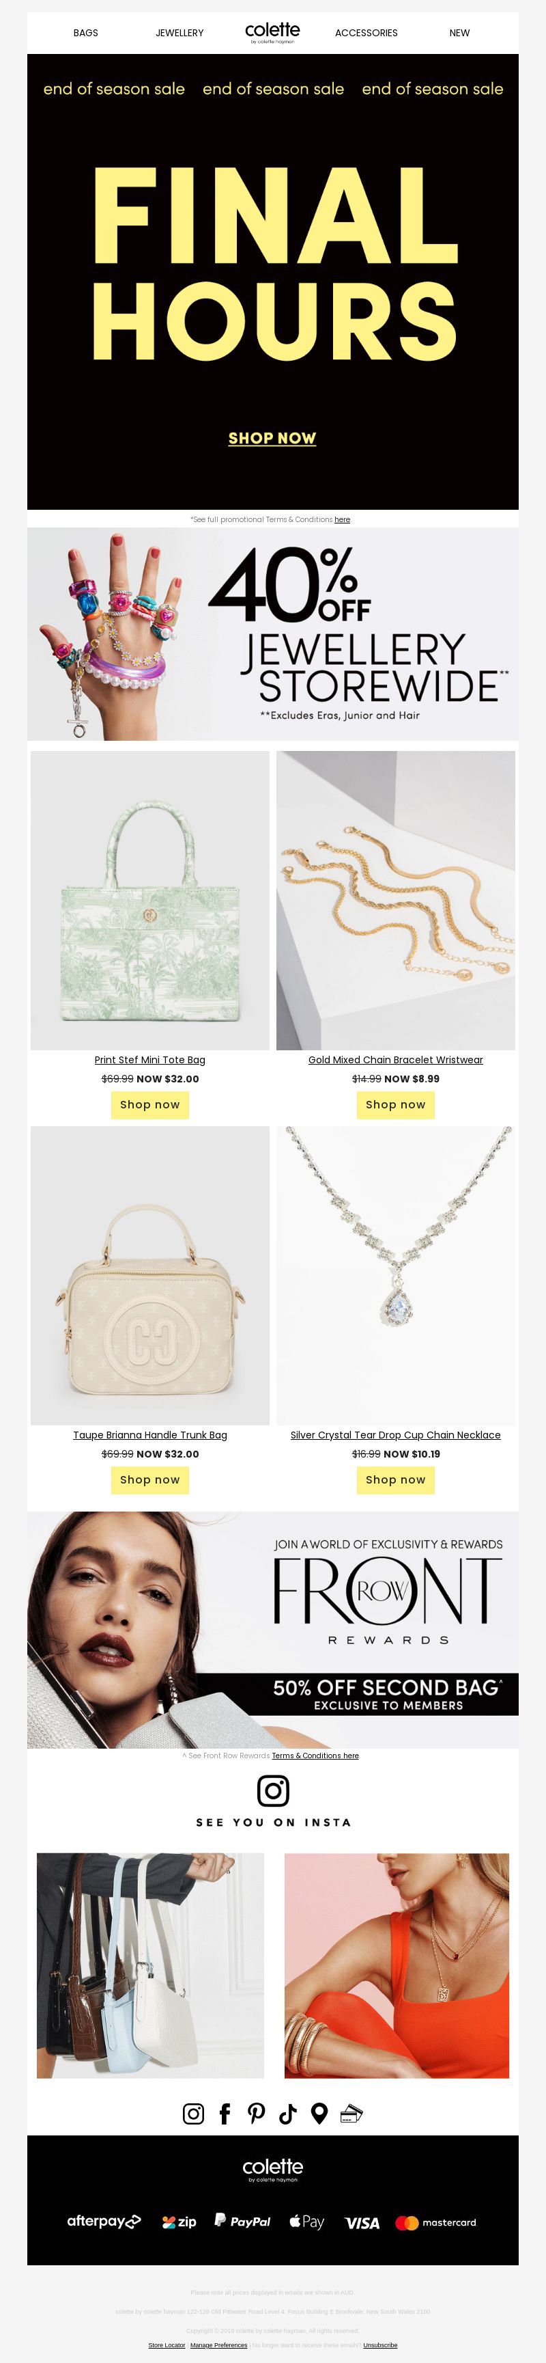This screenshot has width=546, height=2363.
Task: Open the BAGS menu item
Action: coord(86,33)
